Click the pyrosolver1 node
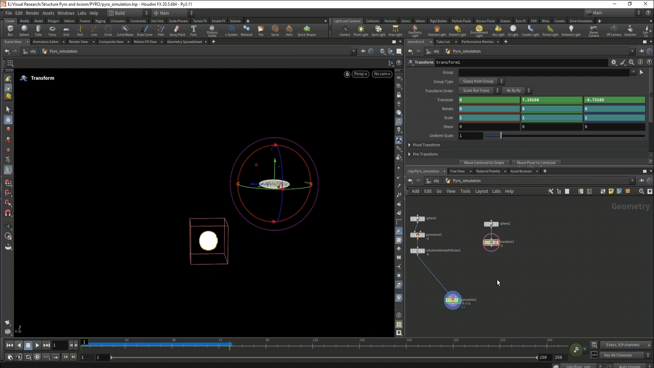This screenshot has height=368, width=654. pyautogui.click(x=452, y=300)
